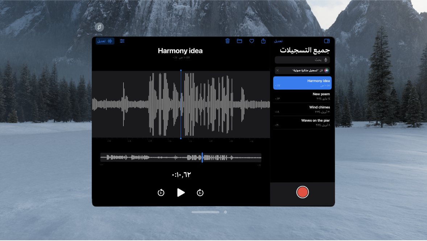Select the Wind chimes recording
Image resolution: width=427 pixels, height=241 pixels.
302,109
